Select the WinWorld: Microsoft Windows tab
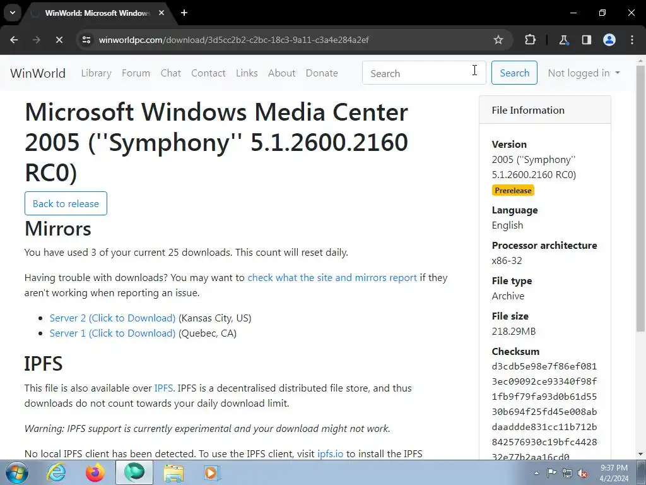 [x=97, y=13]
